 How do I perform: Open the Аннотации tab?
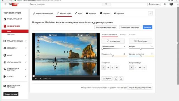(x=91, y=13)
